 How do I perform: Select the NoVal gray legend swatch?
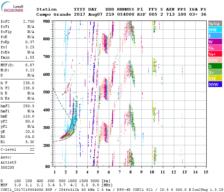coord(215,24)
